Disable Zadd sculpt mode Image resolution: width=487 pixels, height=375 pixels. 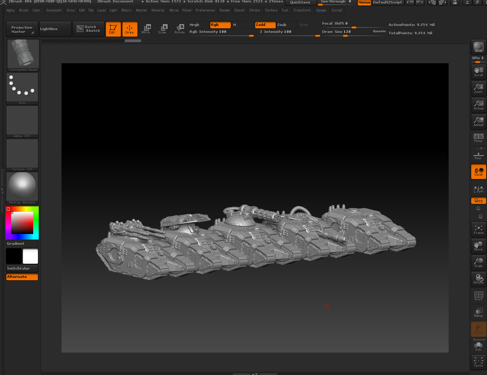[265, 25]
